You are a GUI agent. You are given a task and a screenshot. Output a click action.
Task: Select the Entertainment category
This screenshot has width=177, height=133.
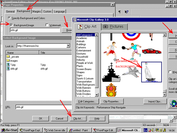pyautogui.click(x=85, y=51)
